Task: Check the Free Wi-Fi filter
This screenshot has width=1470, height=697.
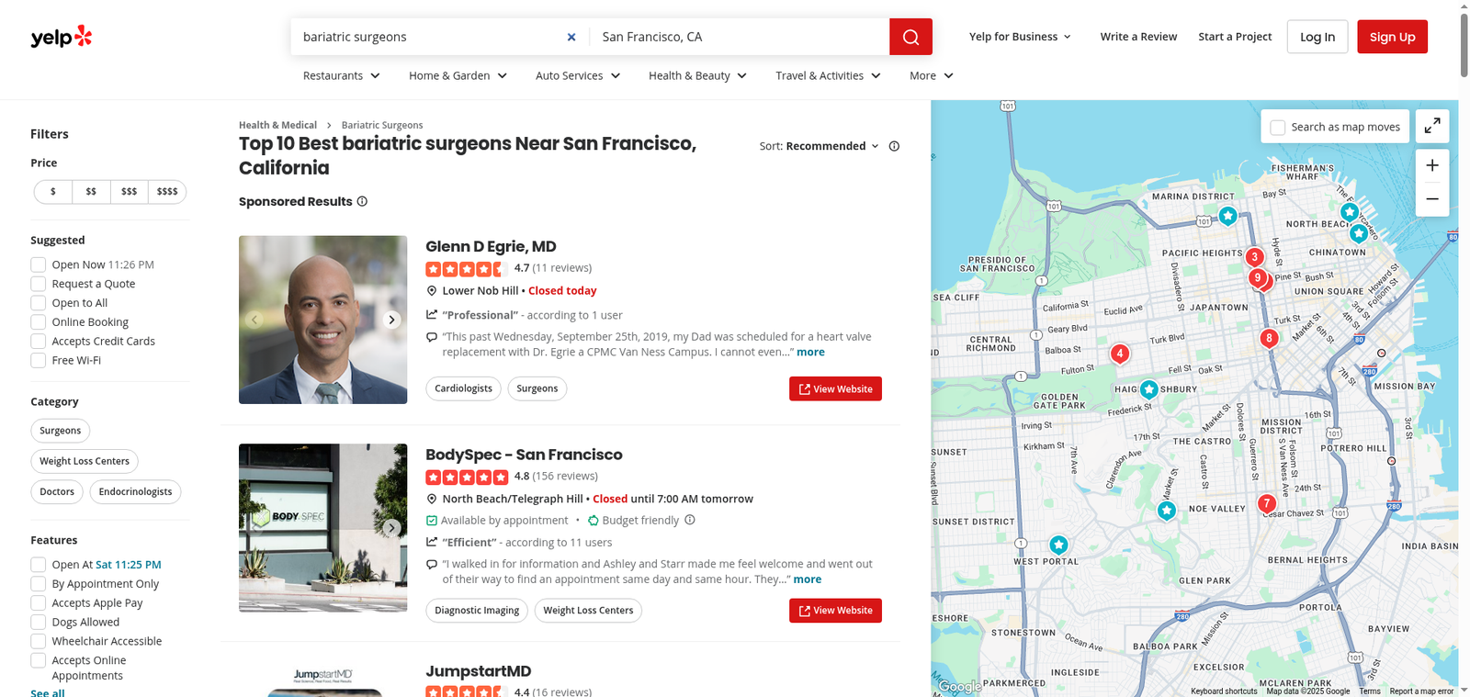Action: (x=39, y=361)
